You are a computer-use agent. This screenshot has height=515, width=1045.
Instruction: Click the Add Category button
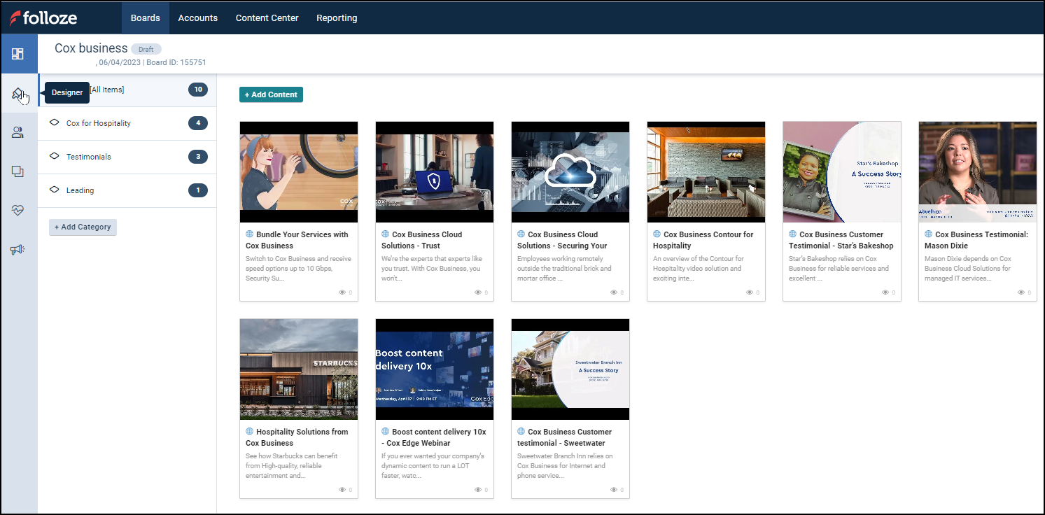coord(83,227)
